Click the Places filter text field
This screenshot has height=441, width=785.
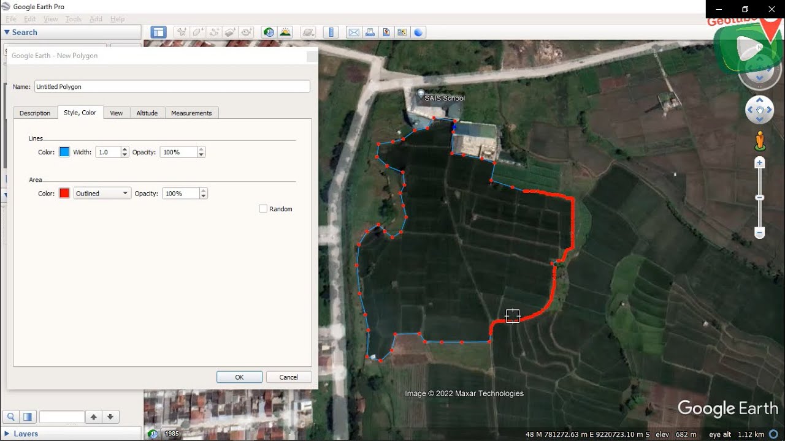[x=61, y=417]
